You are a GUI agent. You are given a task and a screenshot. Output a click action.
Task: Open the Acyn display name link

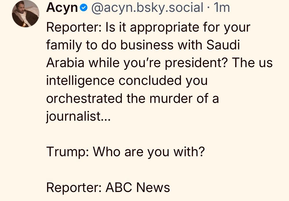pos(62,8)
